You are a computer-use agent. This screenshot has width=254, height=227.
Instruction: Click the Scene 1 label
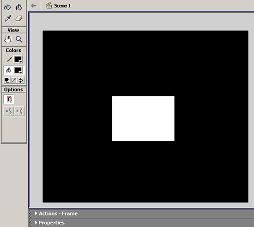(x=62, y=6)
